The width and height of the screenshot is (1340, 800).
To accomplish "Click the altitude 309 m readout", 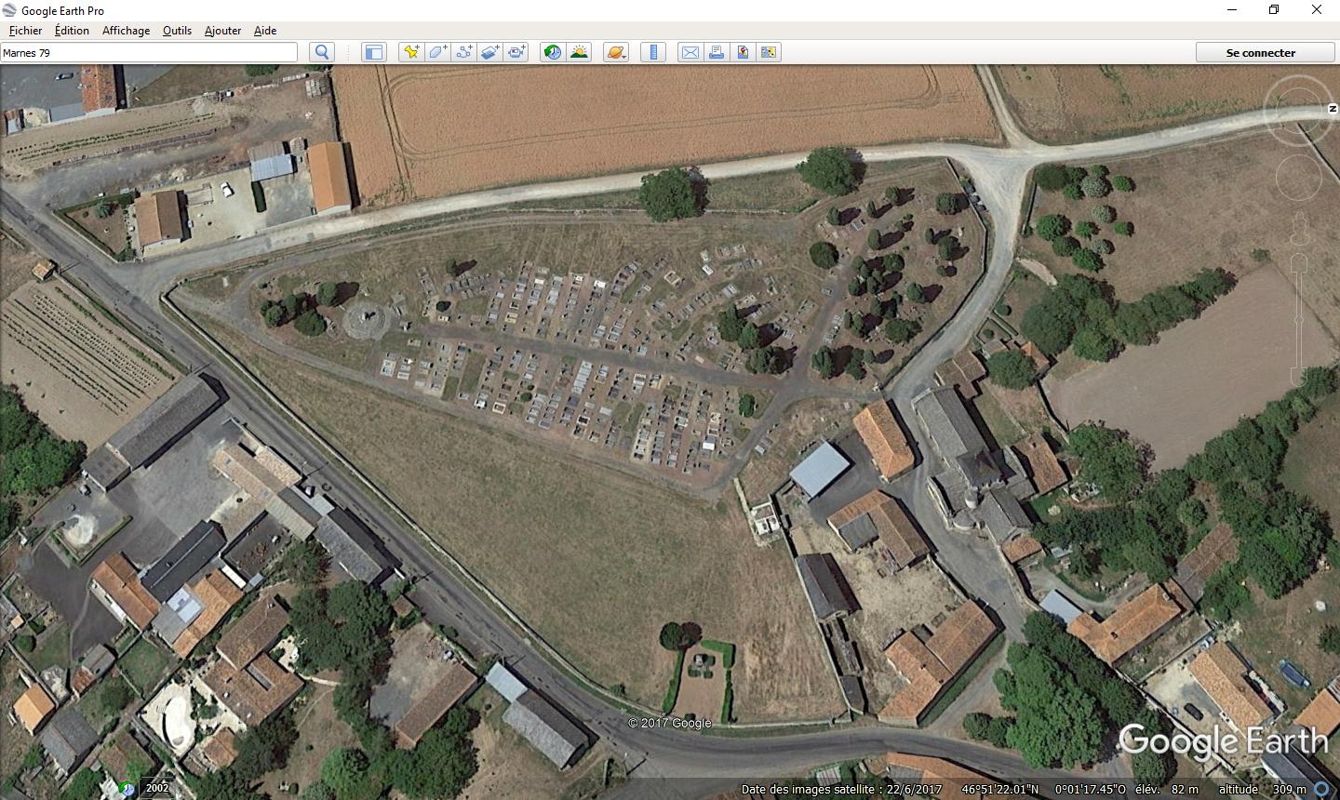I will point(1263,789).
